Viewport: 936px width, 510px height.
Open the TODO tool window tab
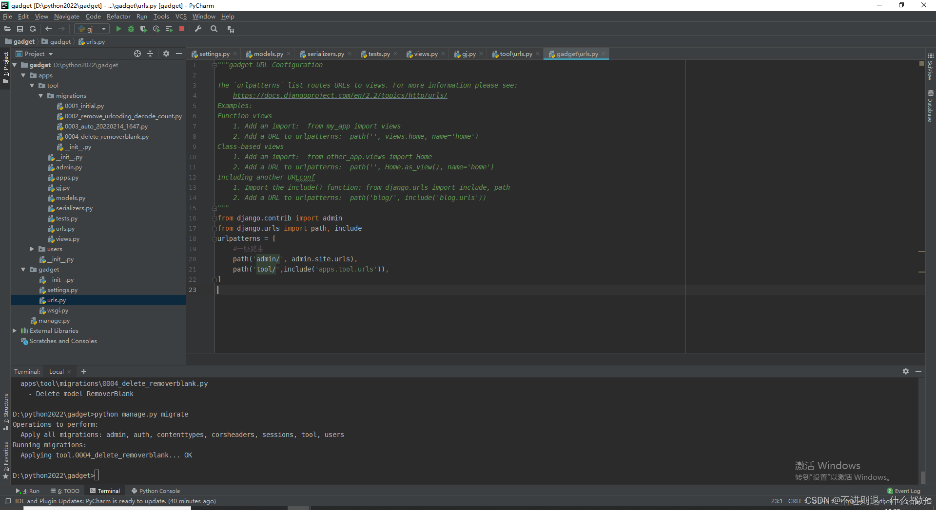point(65,491)
